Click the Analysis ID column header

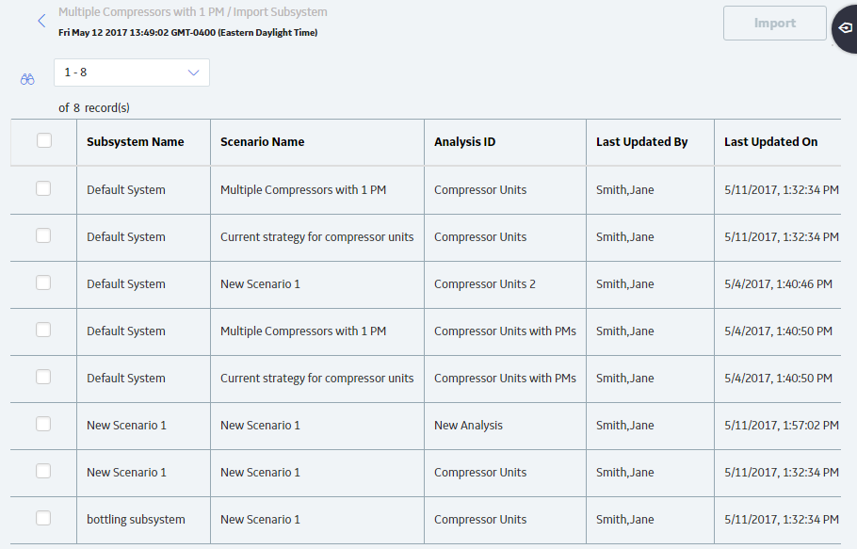[x=464, y=142]
